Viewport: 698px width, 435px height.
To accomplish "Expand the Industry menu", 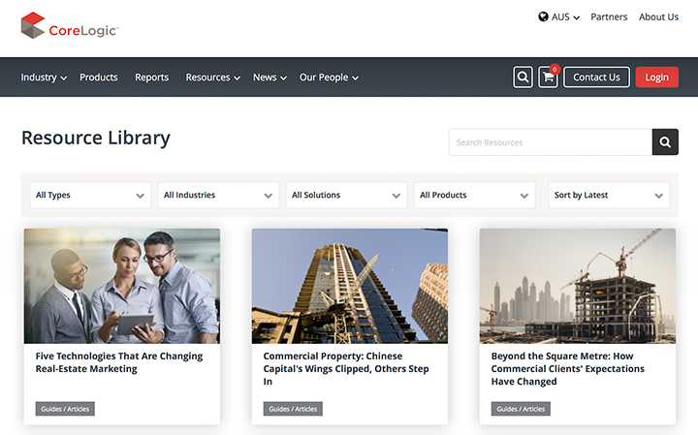I will pyautogui.click(x=44, y=78).
